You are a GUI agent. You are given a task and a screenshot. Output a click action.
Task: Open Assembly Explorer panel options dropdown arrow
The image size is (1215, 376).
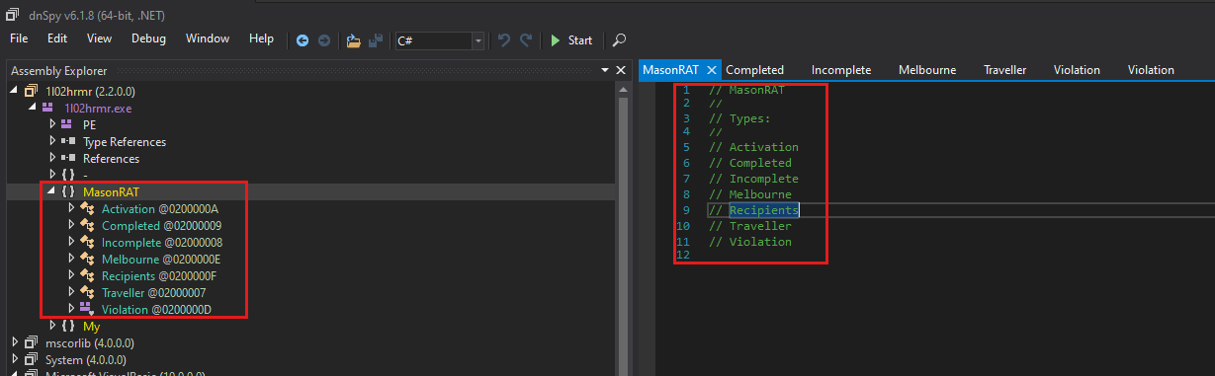point(605,71)
